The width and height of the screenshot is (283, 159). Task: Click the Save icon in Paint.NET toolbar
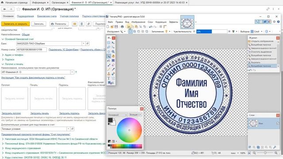[x=116, y=26]
